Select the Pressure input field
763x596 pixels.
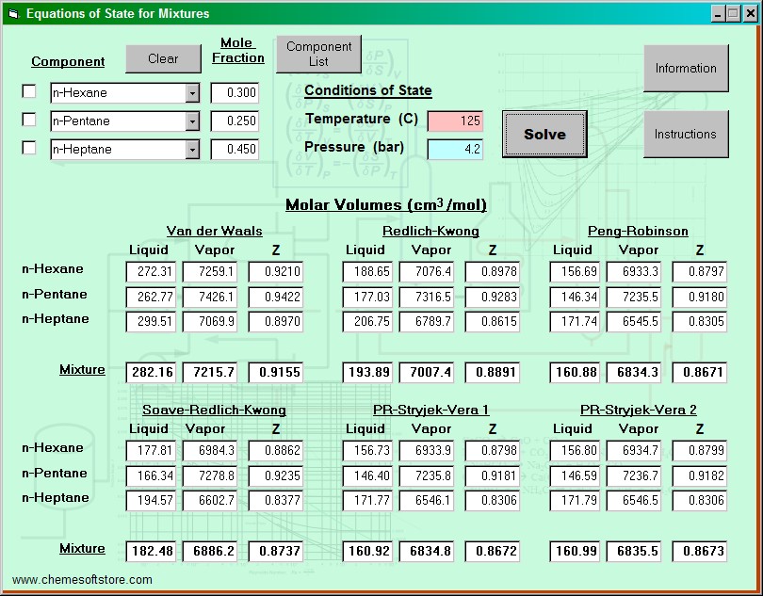coord(455,149)
